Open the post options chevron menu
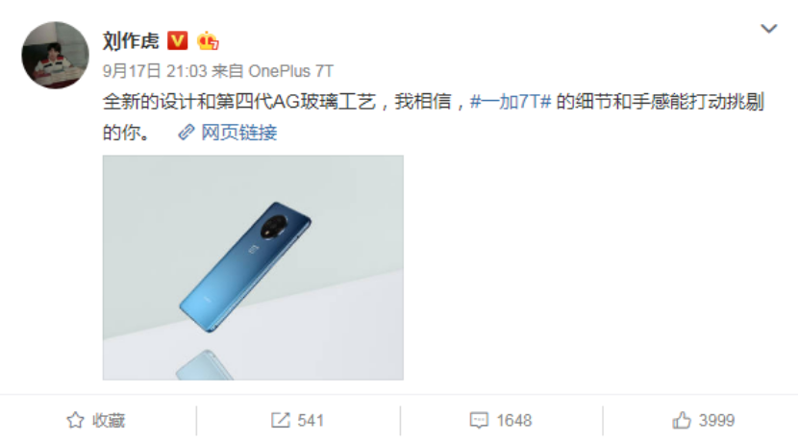 tap(768, 29)
